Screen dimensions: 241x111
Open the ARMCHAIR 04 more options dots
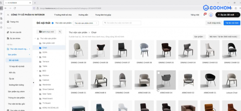(x=174, y=73)
